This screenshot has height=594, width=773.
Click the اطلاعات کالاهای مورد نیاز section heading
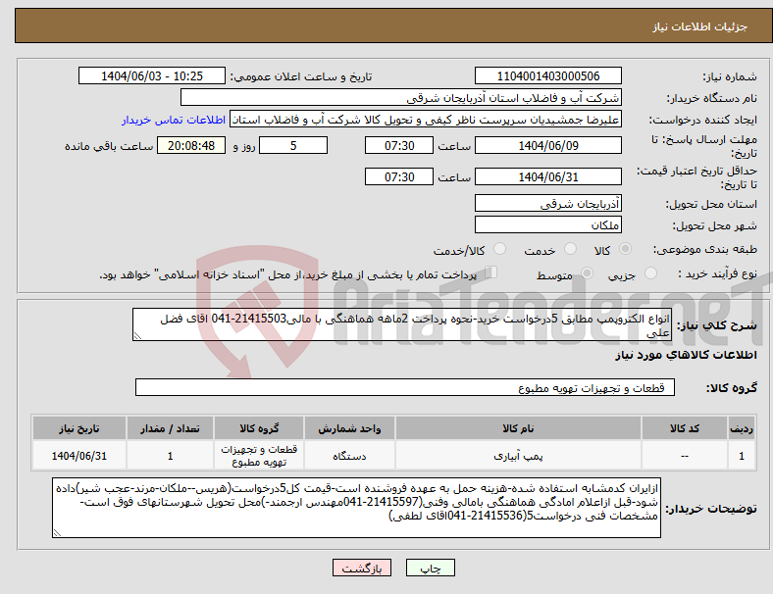coord(686,355)
